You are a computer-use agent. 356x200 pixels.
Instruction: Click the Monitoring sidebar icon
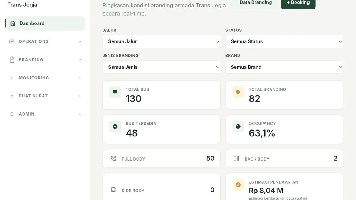[x=12, y=78]
